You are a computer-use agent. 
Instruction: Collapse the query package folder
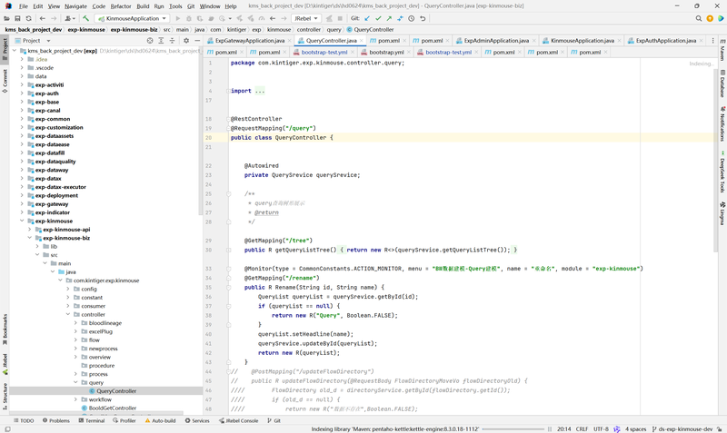(75, 382)
